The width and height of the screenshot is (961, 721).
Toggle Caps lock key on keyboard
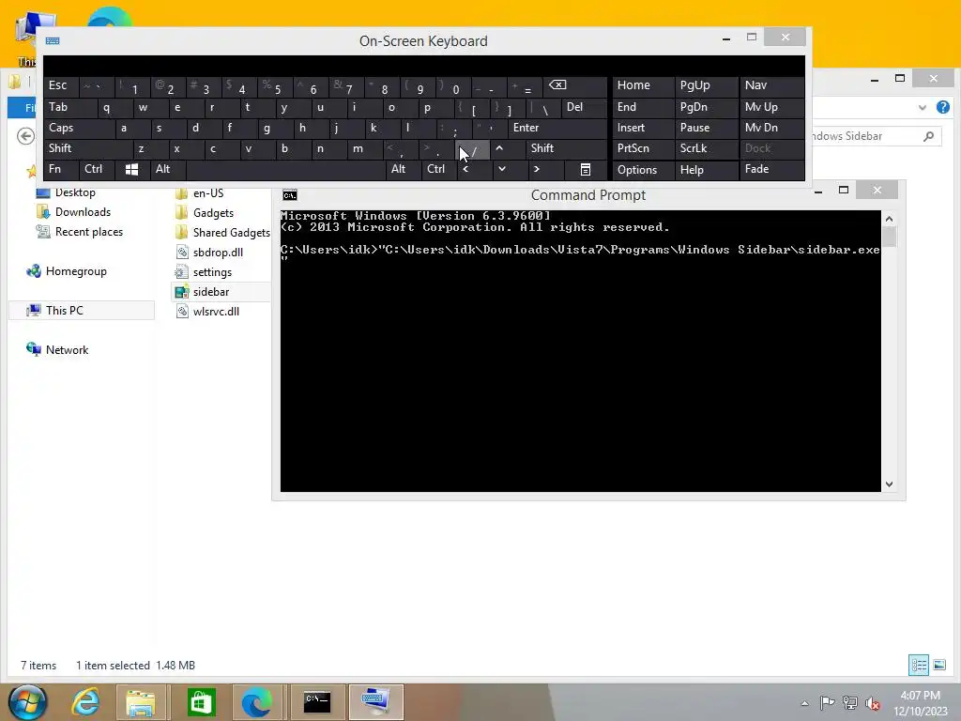click(x=79, y=128)
